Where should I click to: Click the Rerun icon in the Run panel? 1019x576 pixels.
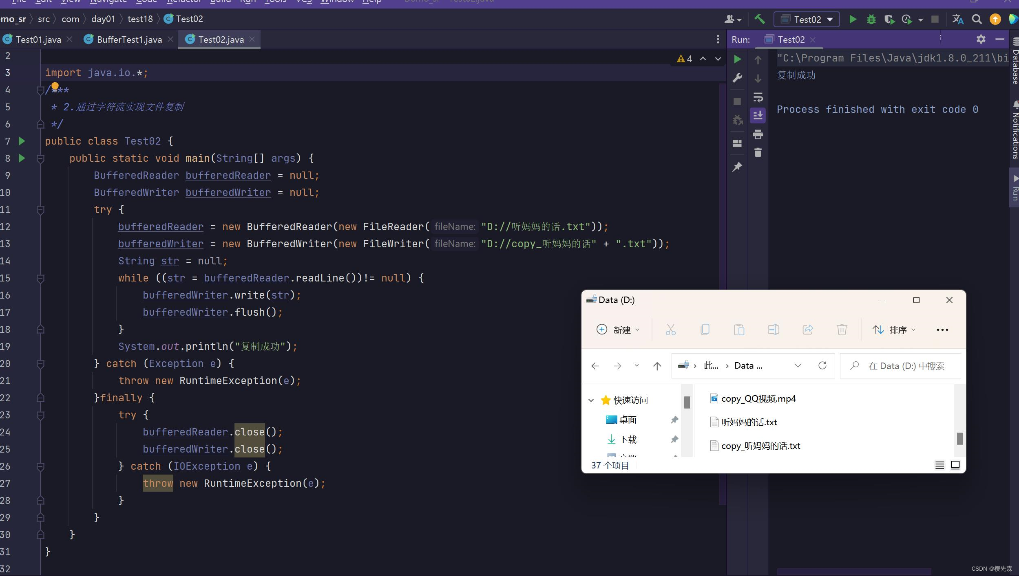click(x=737, y=59)
